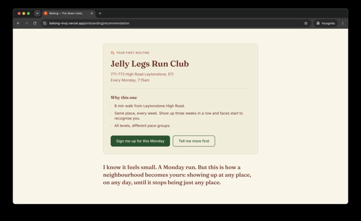Screen dimensions: 361x221
Task: Click the yellow minimize window button
Action: [24, 13]
